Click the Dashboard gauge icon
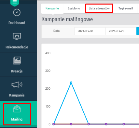 17,12
